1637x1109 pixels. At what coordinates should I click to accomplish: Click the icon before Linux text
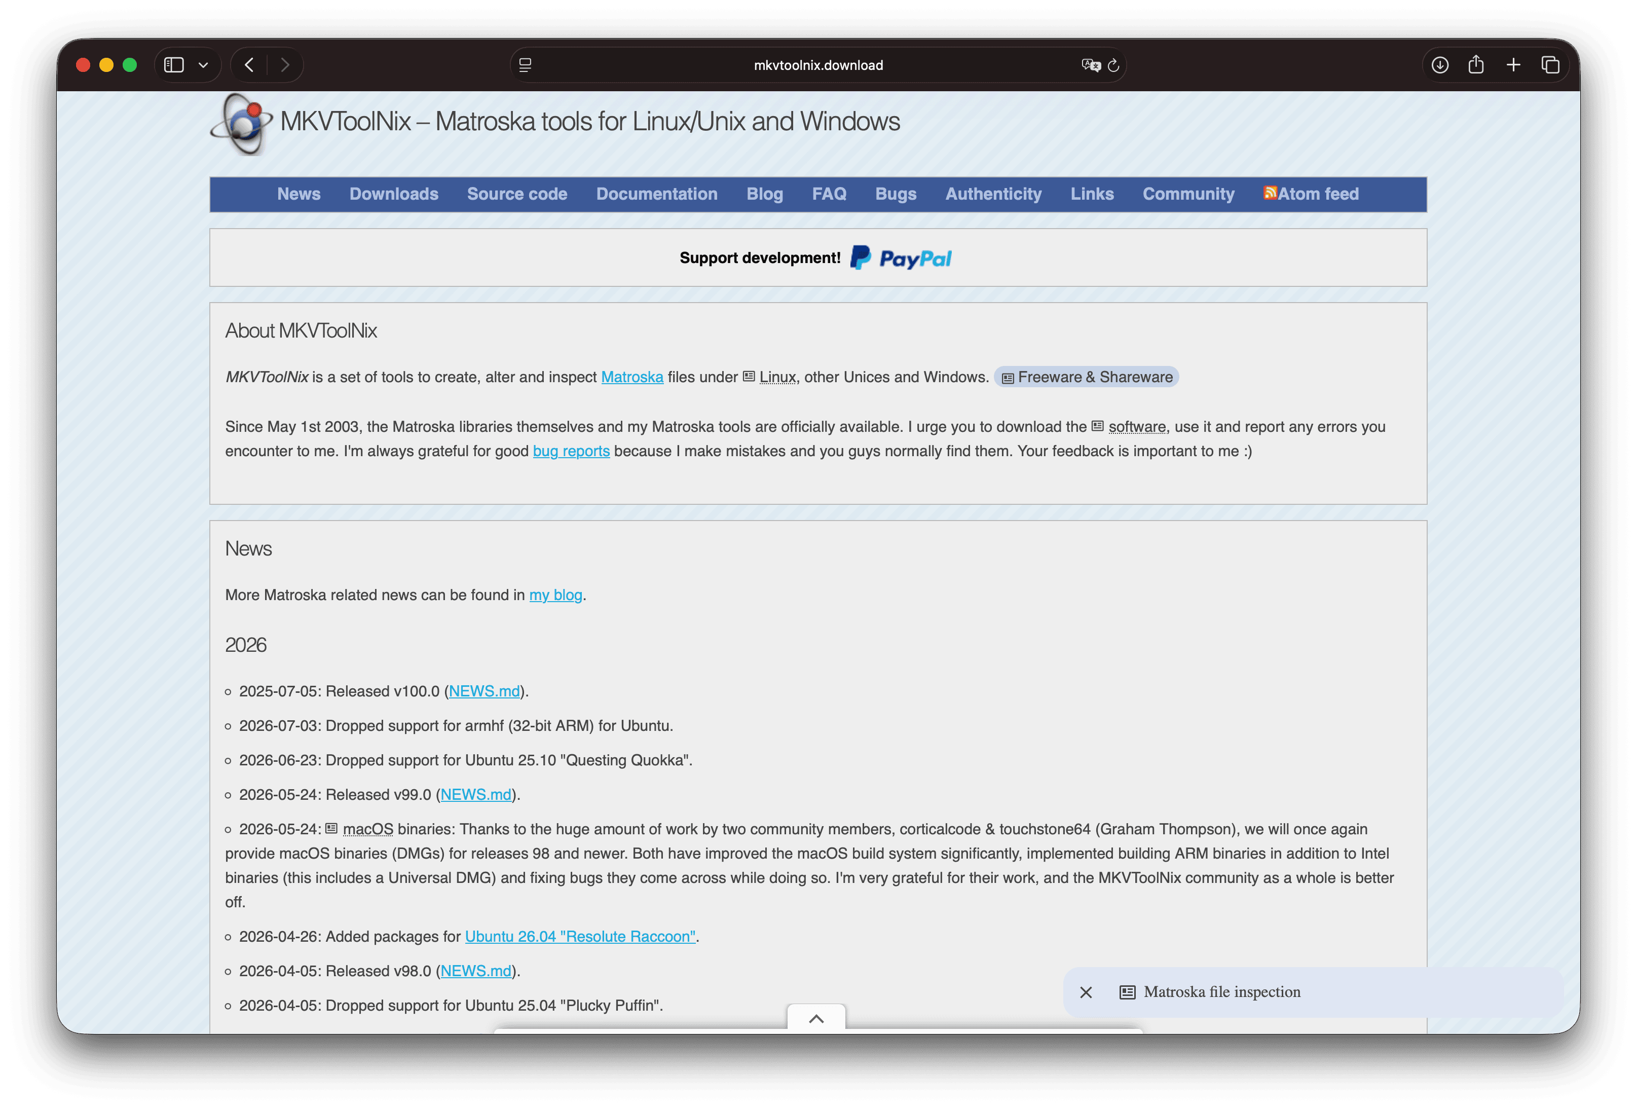749,376
